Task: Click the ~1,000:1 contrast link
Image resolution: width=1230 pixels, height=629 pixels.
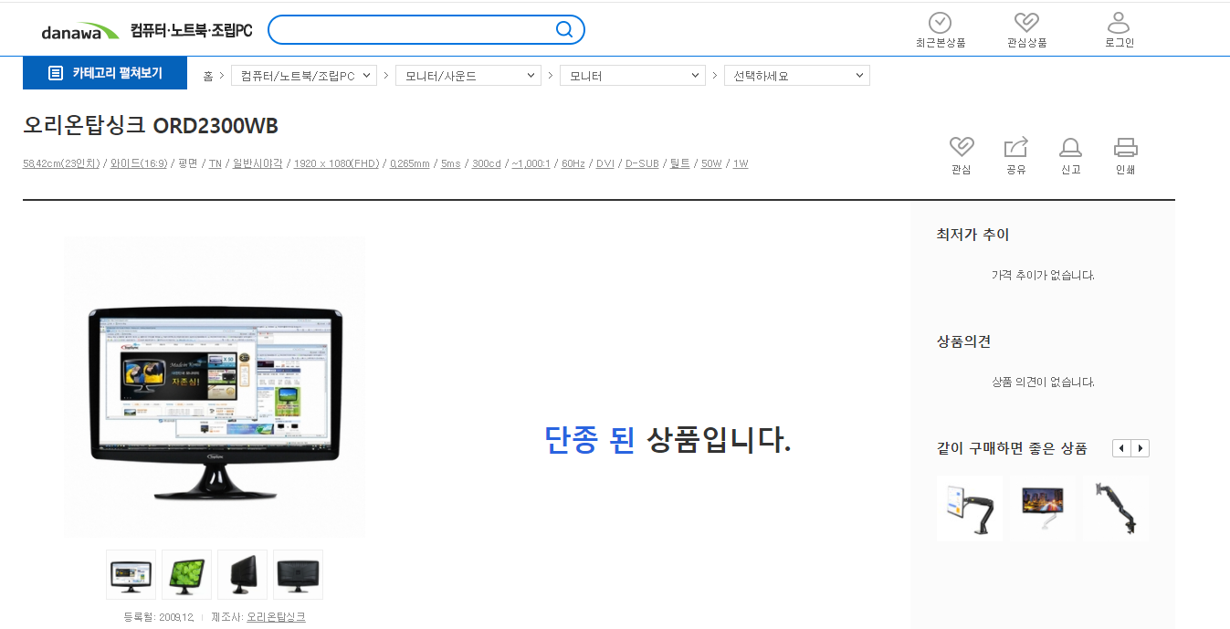Action: [531, 163]
